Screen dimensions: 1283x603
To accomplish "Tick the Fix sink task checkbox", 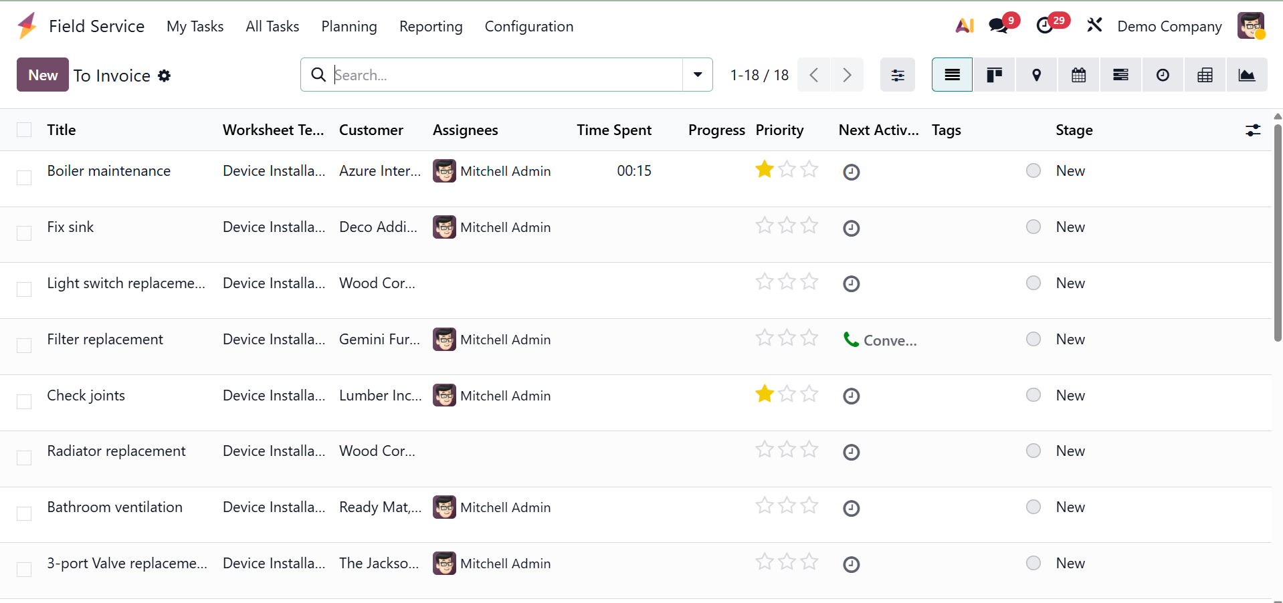I will click(24, 233).
